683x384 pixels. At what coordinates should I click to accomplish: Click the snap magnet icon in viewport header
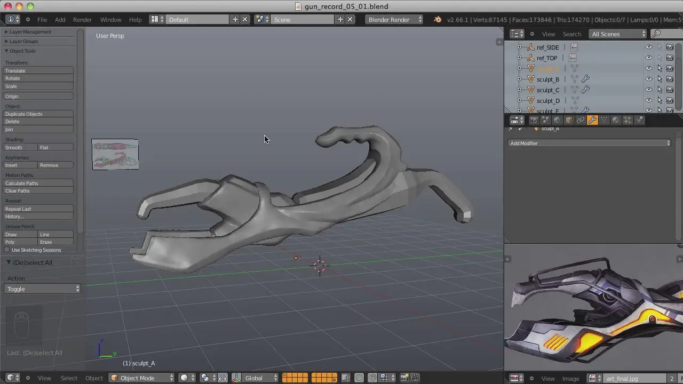click(372, 378)
